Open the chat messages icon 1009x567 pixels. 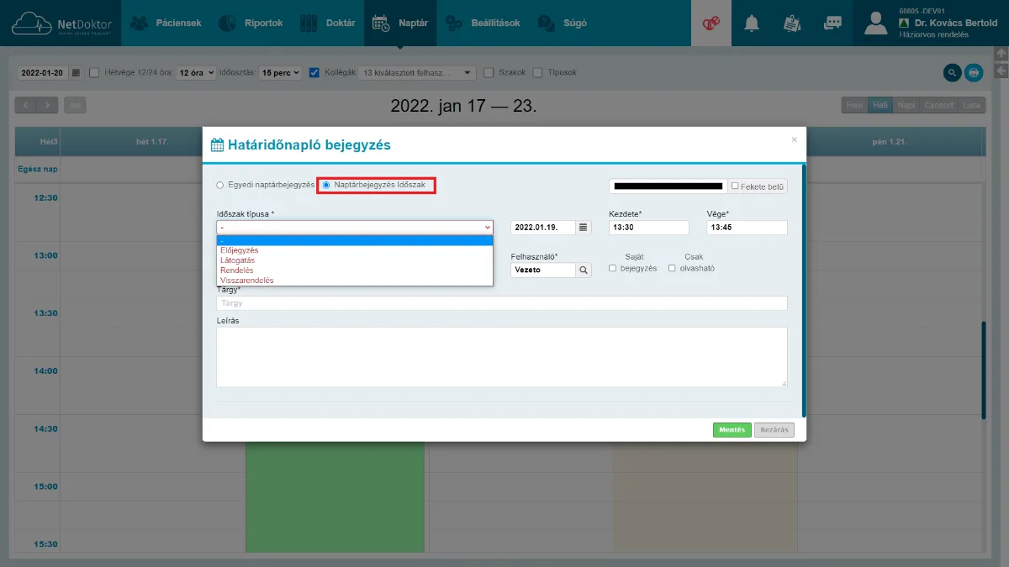[832, 24]
